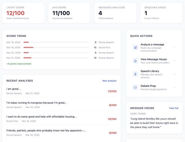Click the Mar 20, 2026 score trend bar

56,53
